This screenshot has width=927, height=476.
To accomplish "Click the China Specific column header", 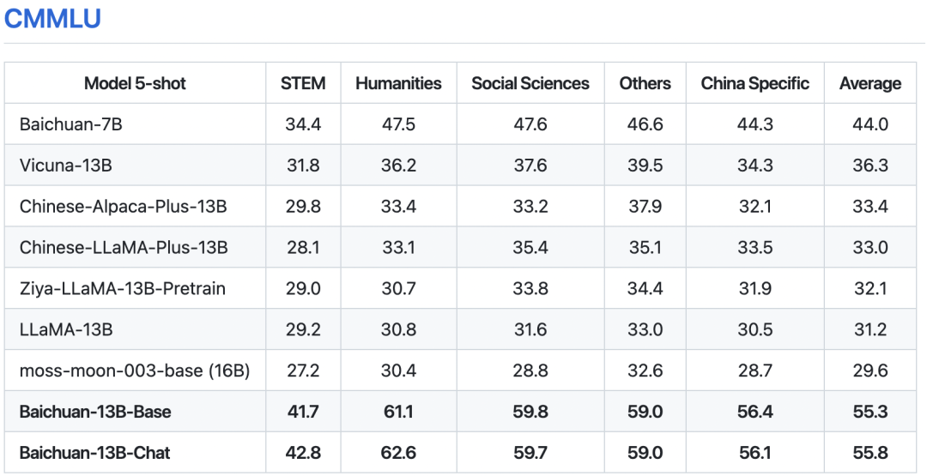I will point(754,83).
